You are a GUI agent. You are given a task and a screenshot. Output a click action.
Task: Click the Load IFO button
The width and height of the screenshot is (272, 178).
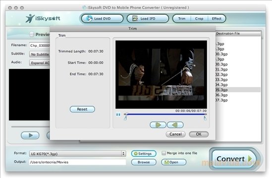(x=148, y=18)
